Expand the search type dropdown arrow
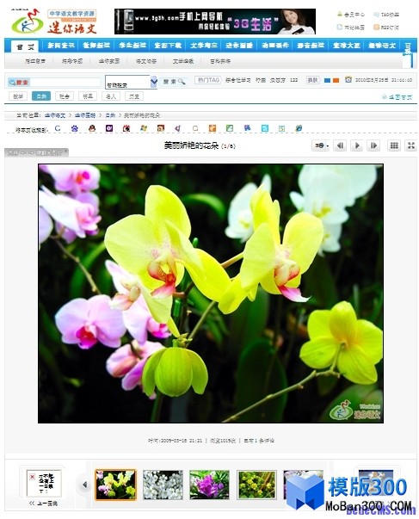This screenshot has width=419, height=519. [x=153, y=82]
